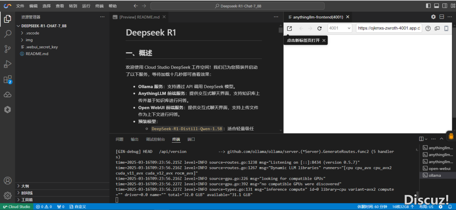Viewport: 456px width, 210px height.
Task: Switch to the 端口 panel tab
Action: [x=191, y=139]
